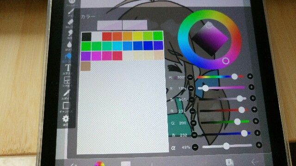Select the black palette swatch

pyautogui.click(x=86, y=36)
